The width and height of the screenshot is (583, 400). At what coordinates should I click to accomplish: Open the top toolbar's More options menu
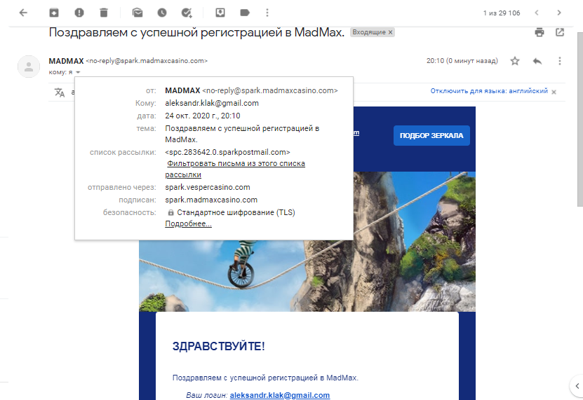tap(267, 13)
